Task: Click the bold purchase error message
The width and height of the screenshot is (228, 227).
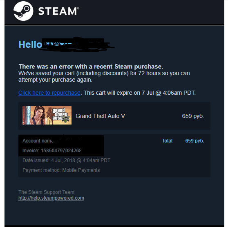Action: pos(91,67)
